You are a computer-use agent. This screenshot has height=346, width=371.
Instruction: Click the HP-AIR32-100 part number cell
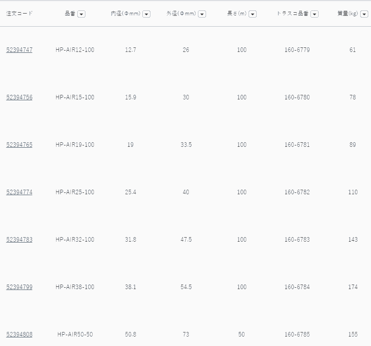coord(75,239)
